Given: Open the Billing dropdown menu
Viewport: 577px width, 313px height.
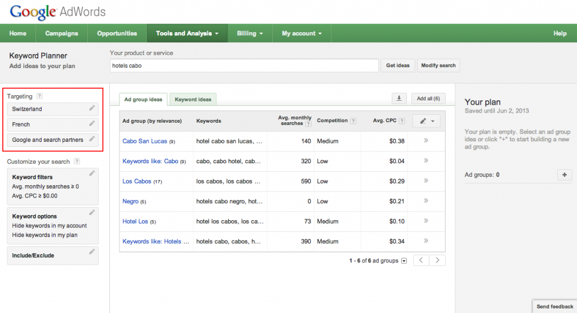Looking at the screenshot, I should [x=250, y=33].
